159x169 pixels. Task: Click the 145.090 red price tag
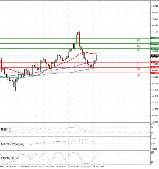pyautogui.click(x=154, y=62)
